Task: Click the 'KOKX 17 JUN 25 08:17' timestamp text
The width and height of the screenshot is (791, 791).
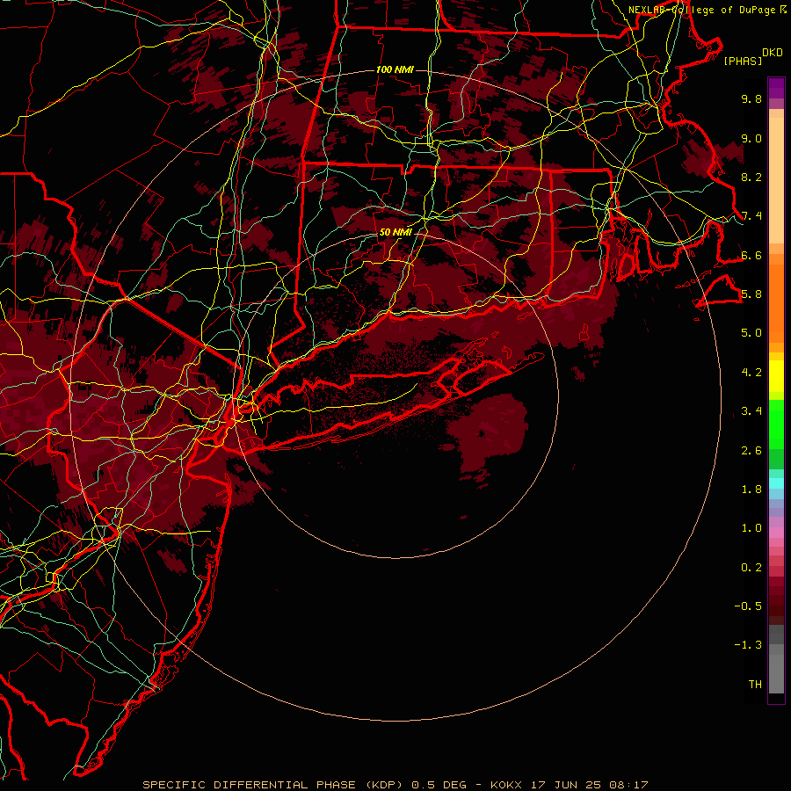Action: tap(569, 785)
